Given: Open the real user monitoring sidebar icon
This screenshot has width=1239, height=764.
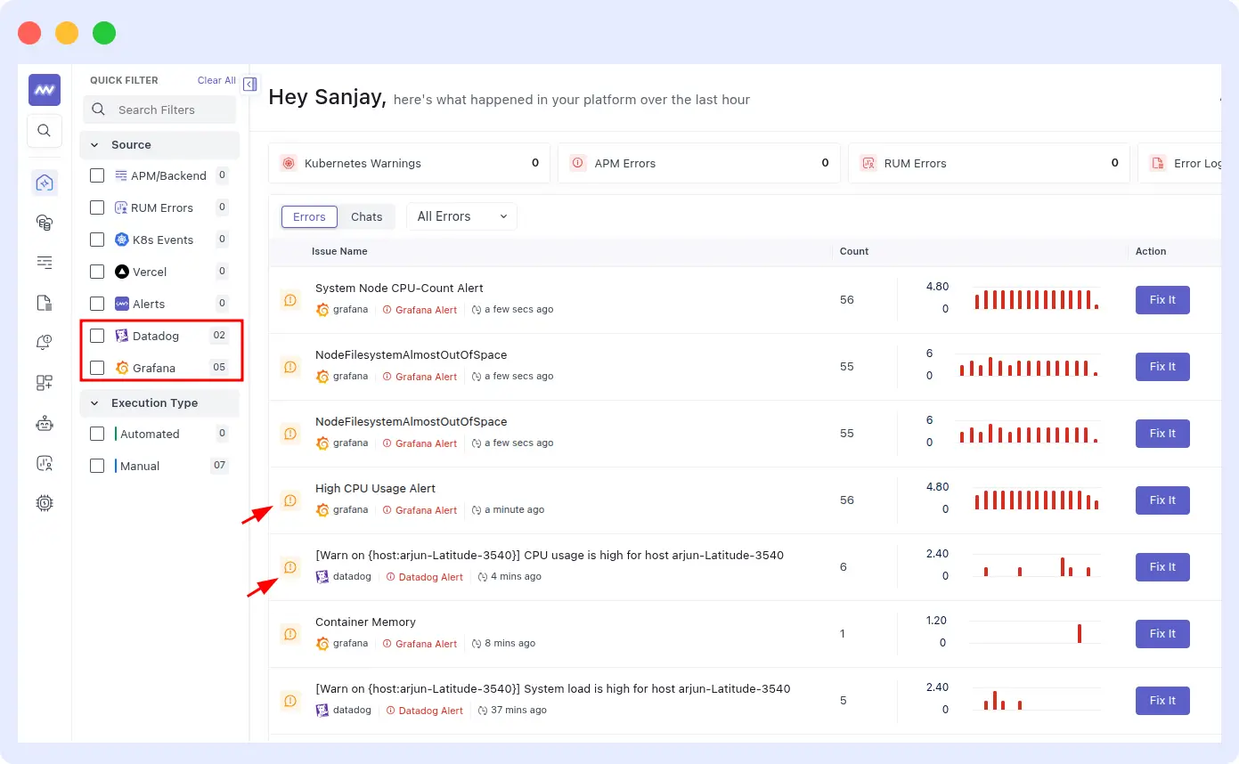Looking at the screenshot, I should click(45, 463).
